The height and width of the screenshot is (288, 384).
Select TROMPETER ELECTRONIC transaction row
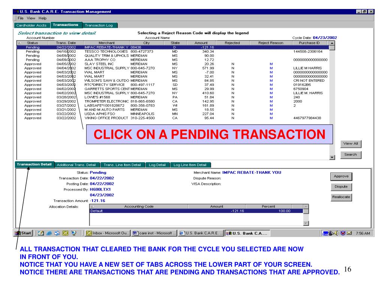point(173,101)
